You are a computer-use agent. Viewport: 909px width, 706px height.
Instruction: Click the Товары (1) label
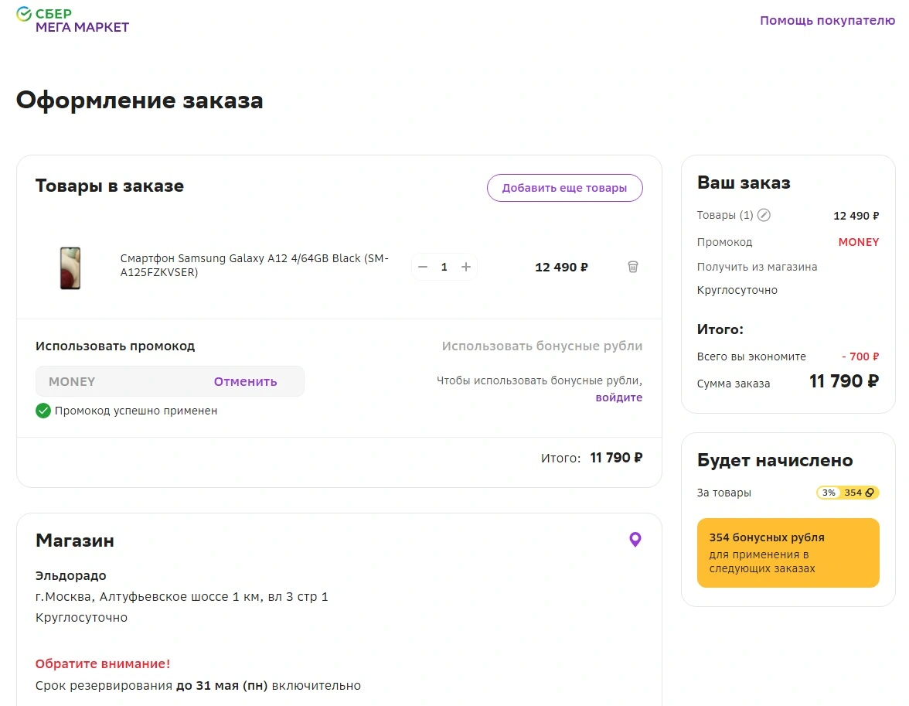coord(725,215)
